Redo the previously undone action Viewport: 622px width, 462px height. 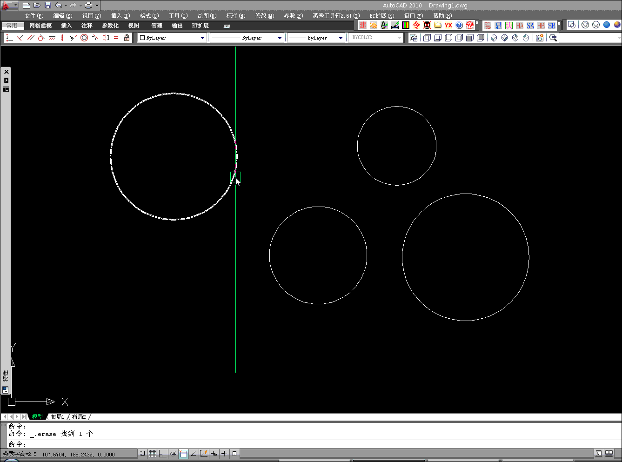73,6
